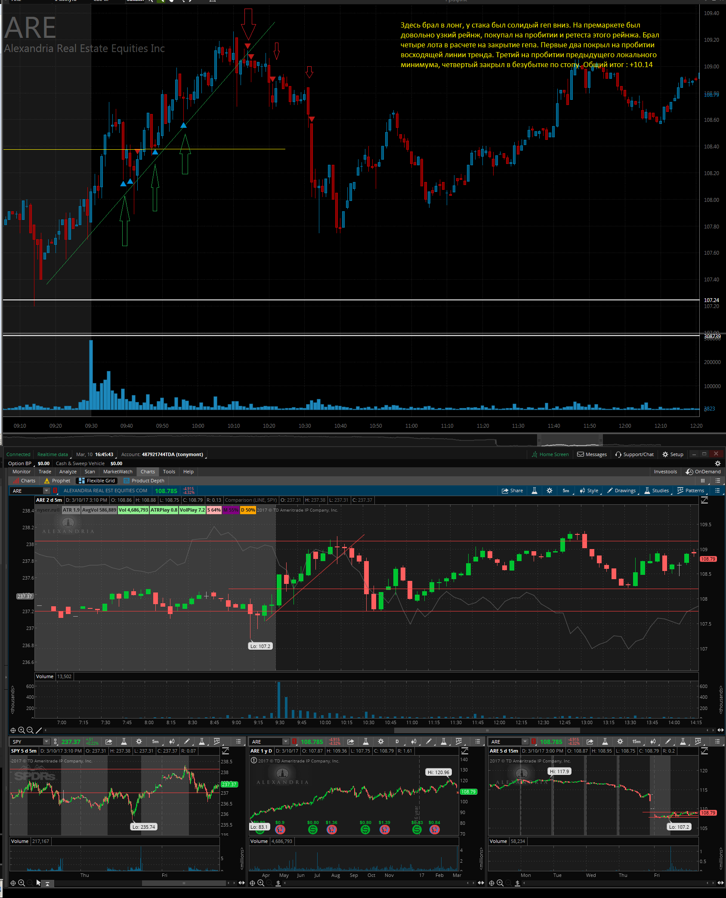The height and width of the screenshot is (898, 726).
Task: Open Messages
Action: [592, 454]
